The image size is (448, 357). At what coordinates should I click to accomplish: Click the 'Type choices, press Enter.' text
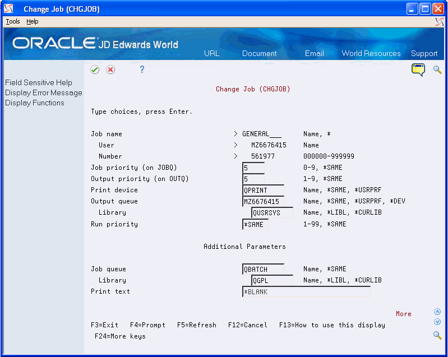(141, 112)
